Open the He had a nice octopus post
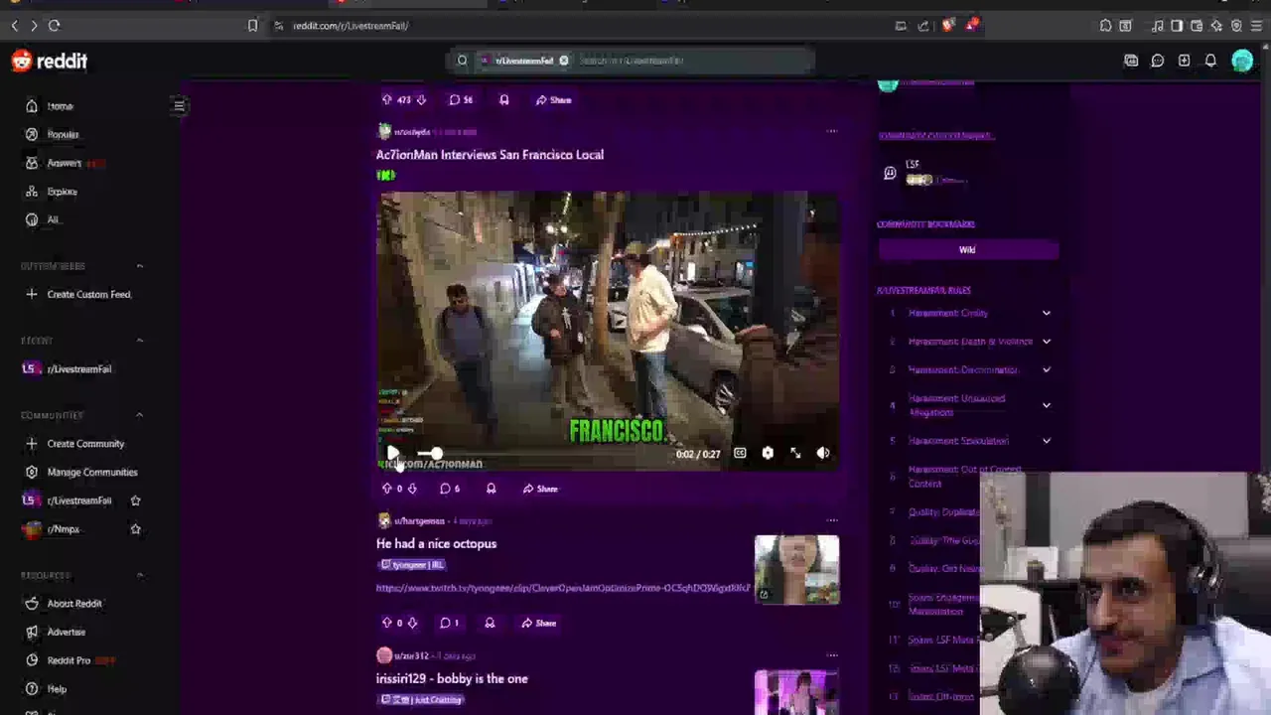 436,544
